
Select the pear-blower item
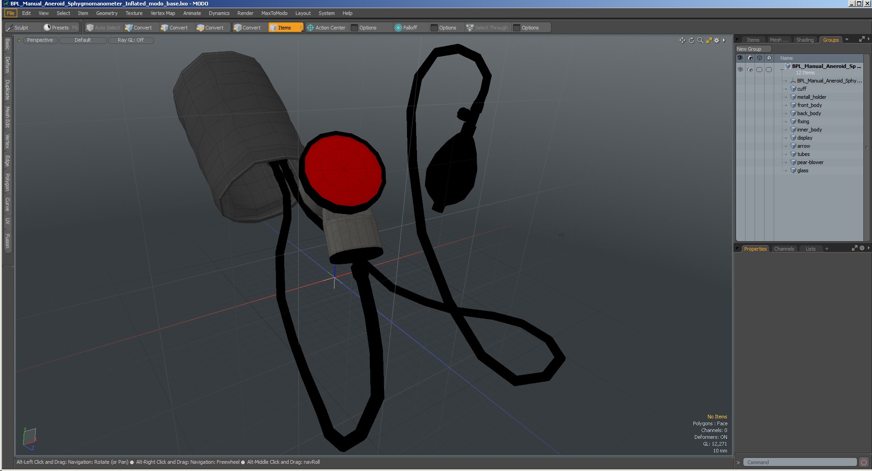point(810,162)
